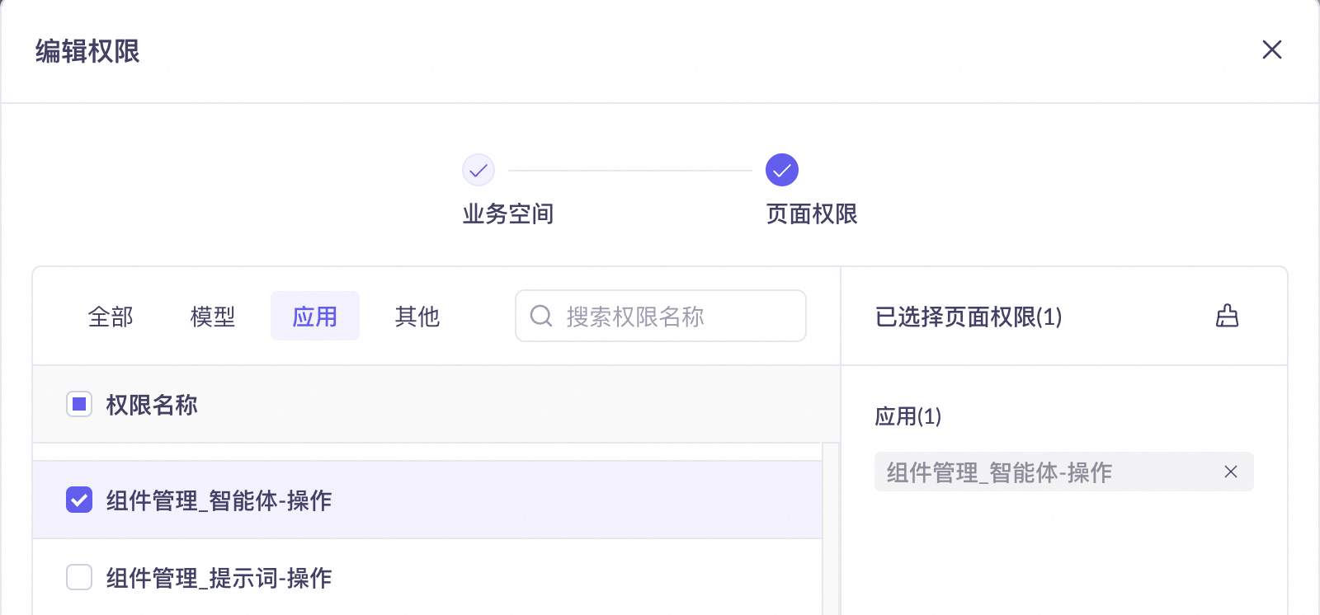Select the 应用 filter tab
1320x615 pixels.
pyautogui.click(x=315, y=316)
